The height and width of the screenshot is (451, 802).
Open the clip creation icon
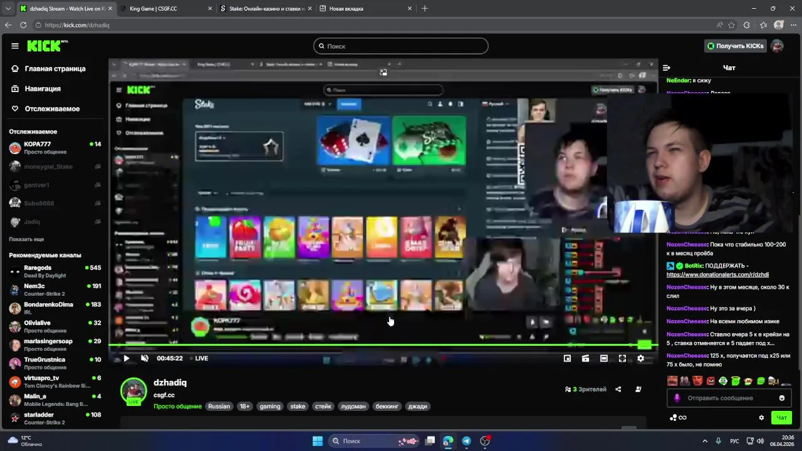(585, 358)
